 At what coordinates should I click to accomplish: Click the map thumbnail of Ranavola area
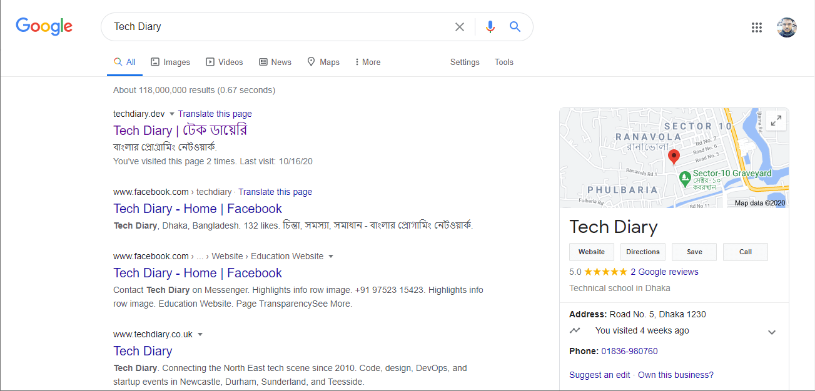(x=674, y=158)
